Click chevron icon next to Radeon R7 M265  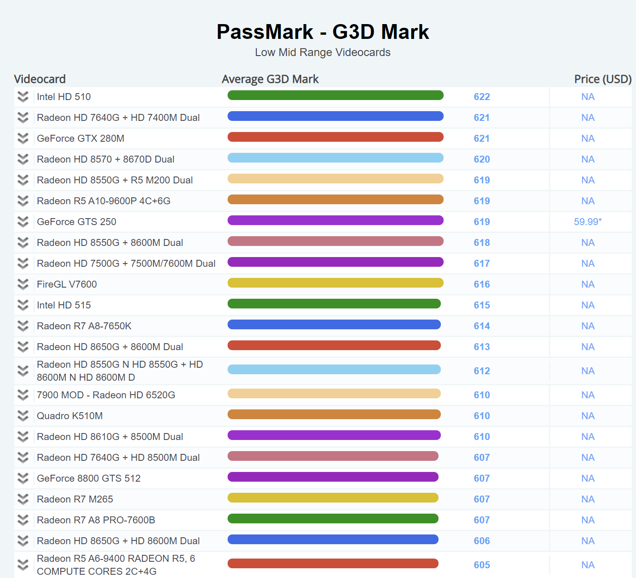[x=23, y=499]
